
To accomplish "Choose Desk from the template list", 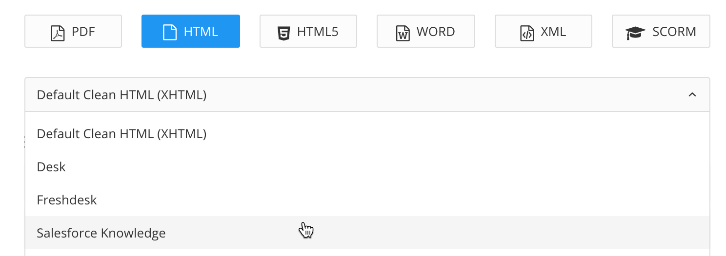I will 51,167.
